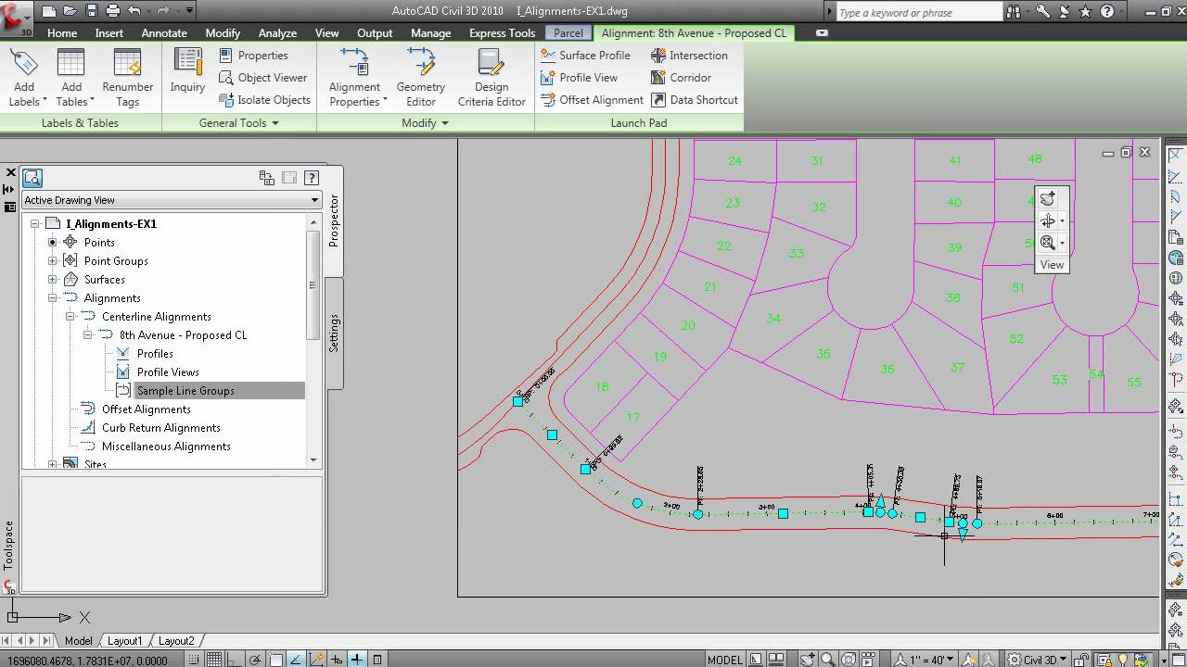Select Profile Views in Prospector tree
The height and width of the screenshot is (667, 1187).
tap(168, 372)
